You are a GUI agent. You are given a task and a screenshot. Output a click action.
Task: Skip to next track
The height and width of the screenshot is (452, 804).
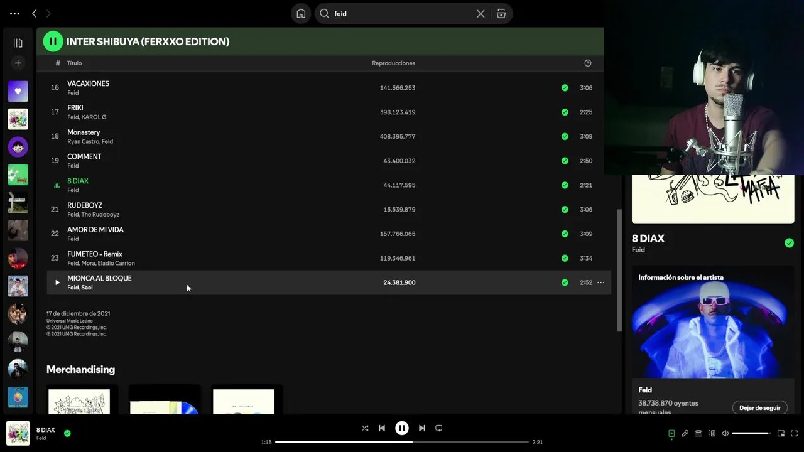click(x=422, y=428)
